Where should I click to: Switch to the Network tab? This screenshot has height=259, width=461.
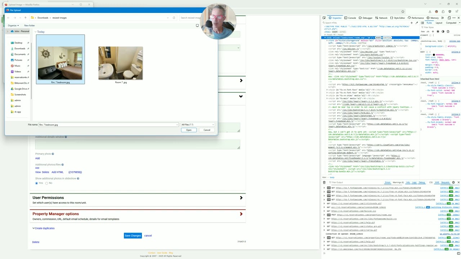(x=381, y=18)
